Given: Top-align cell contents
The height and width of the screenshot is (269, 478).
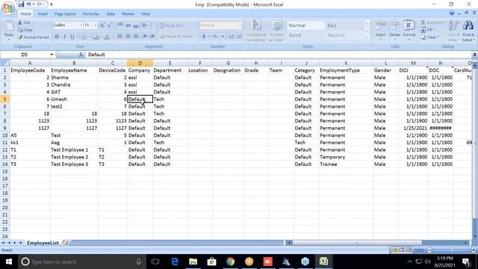Looking at the screenshot, I should (120, 25).
